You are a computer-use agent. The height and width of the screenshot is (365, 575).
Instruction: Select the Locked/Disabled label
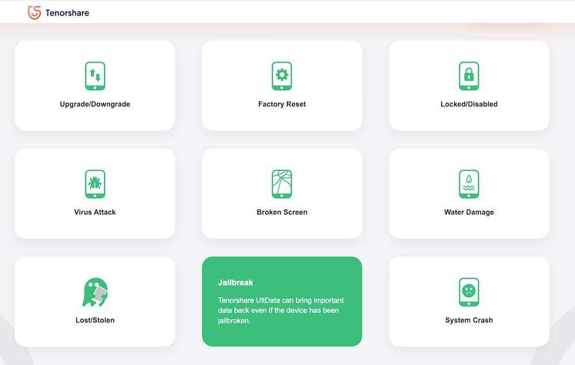[469, 104]
